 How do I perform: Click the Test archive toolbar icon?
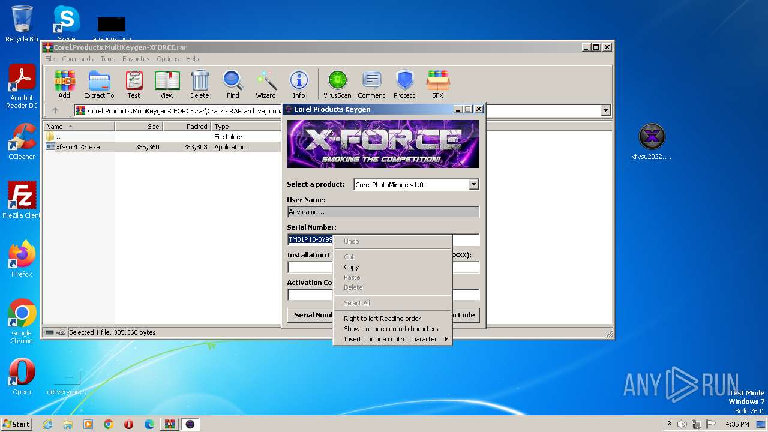pyautogui.click(x=134, y=84)
